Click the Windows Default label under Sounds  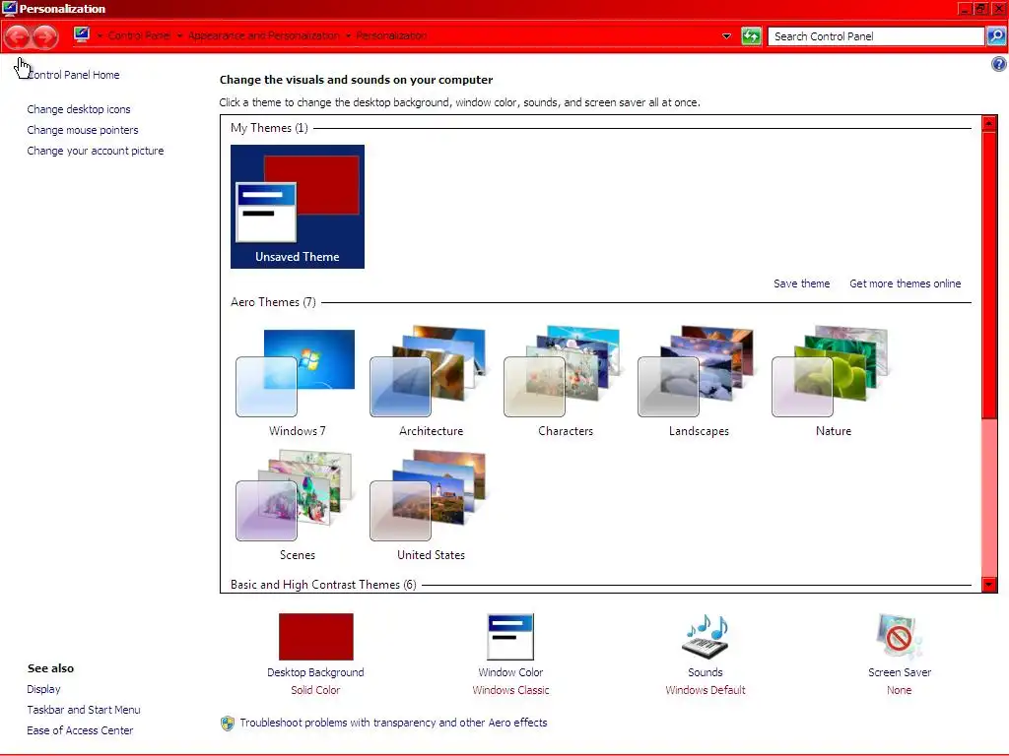pos(706,690)
